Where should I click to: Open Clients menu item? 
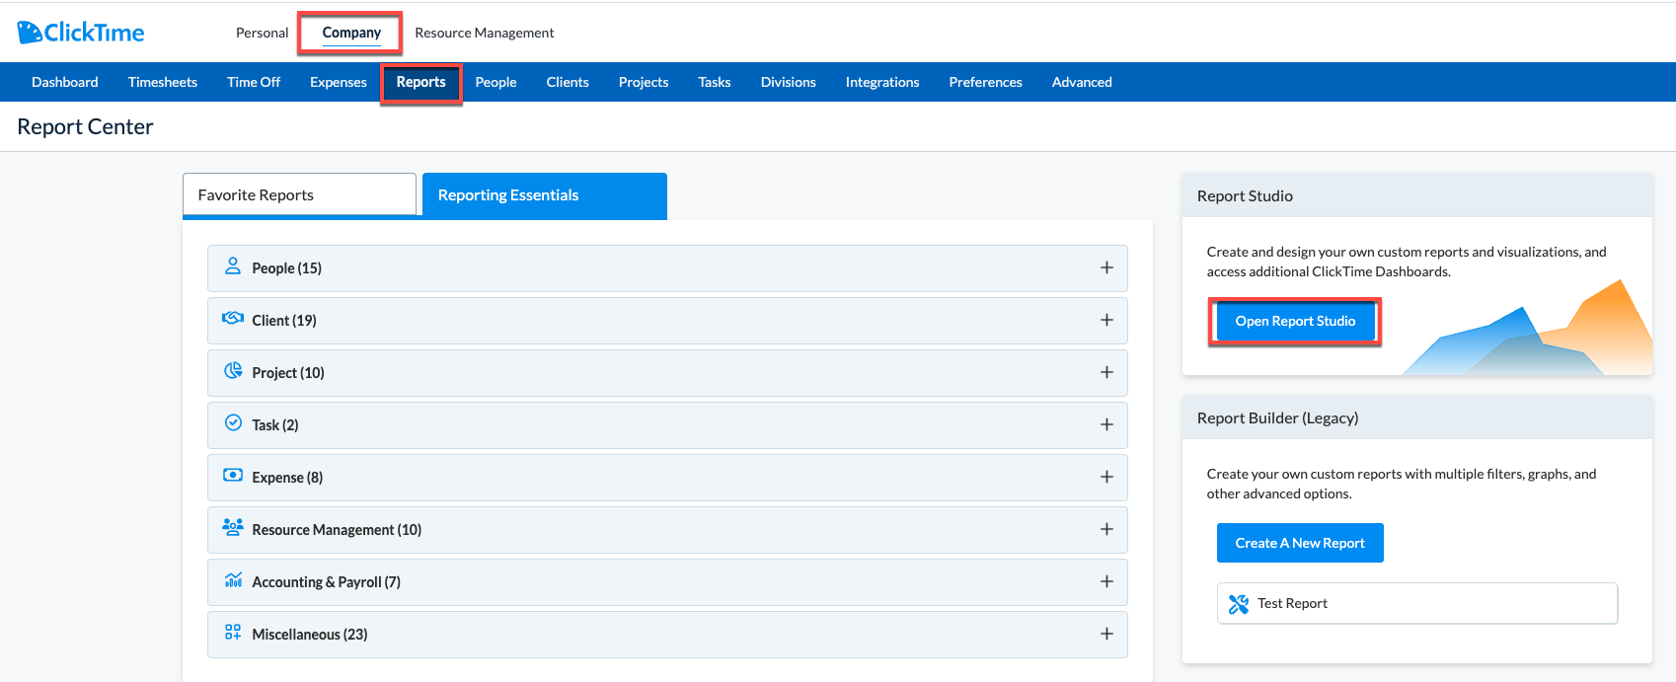568,82
